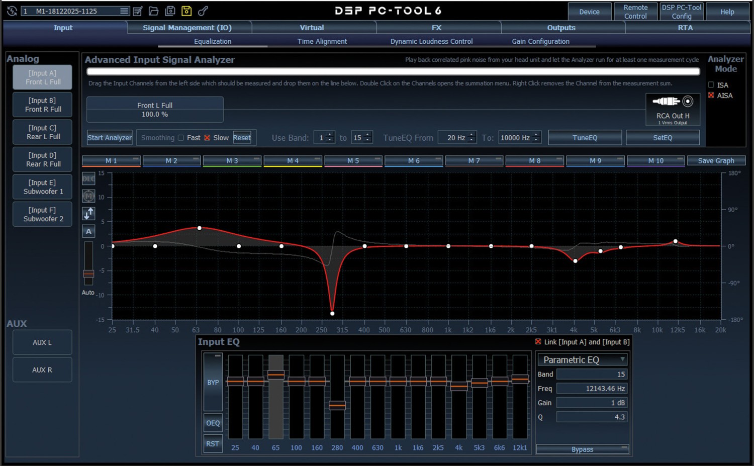Screen dimensions: 754x466
Task: Open the Time Alignment sub-tab
Action: point(322,41)
